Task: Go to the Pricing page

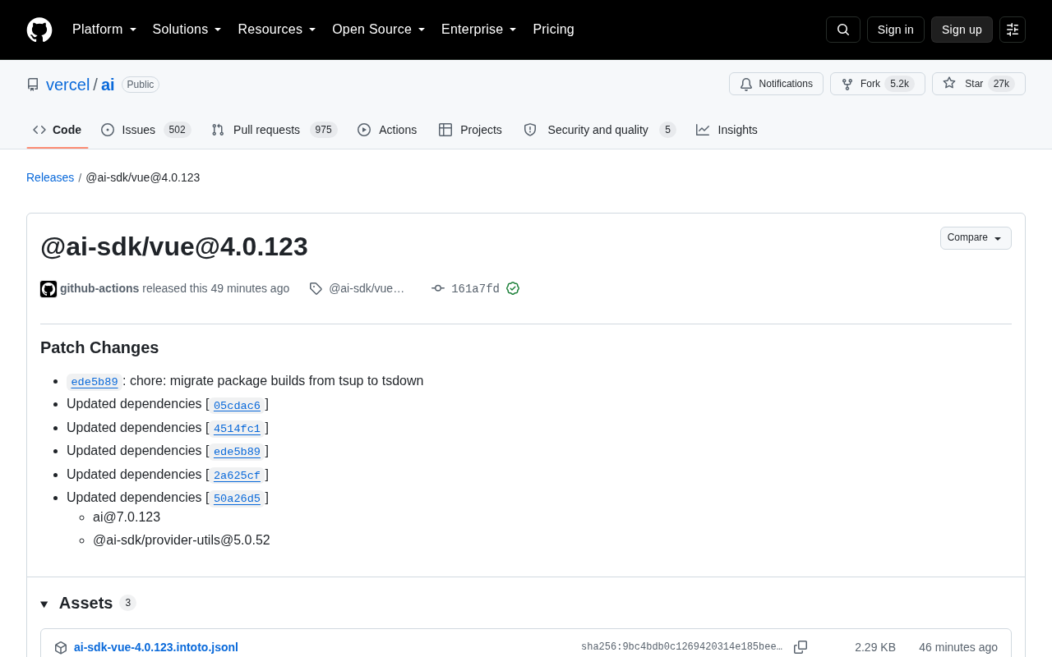Action: [553, 30]
